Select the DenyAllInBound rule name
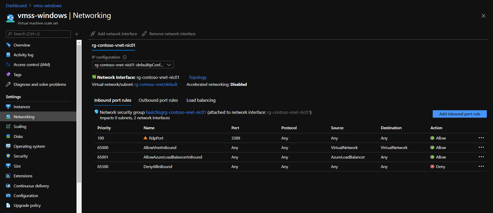 tap(158, 166)
